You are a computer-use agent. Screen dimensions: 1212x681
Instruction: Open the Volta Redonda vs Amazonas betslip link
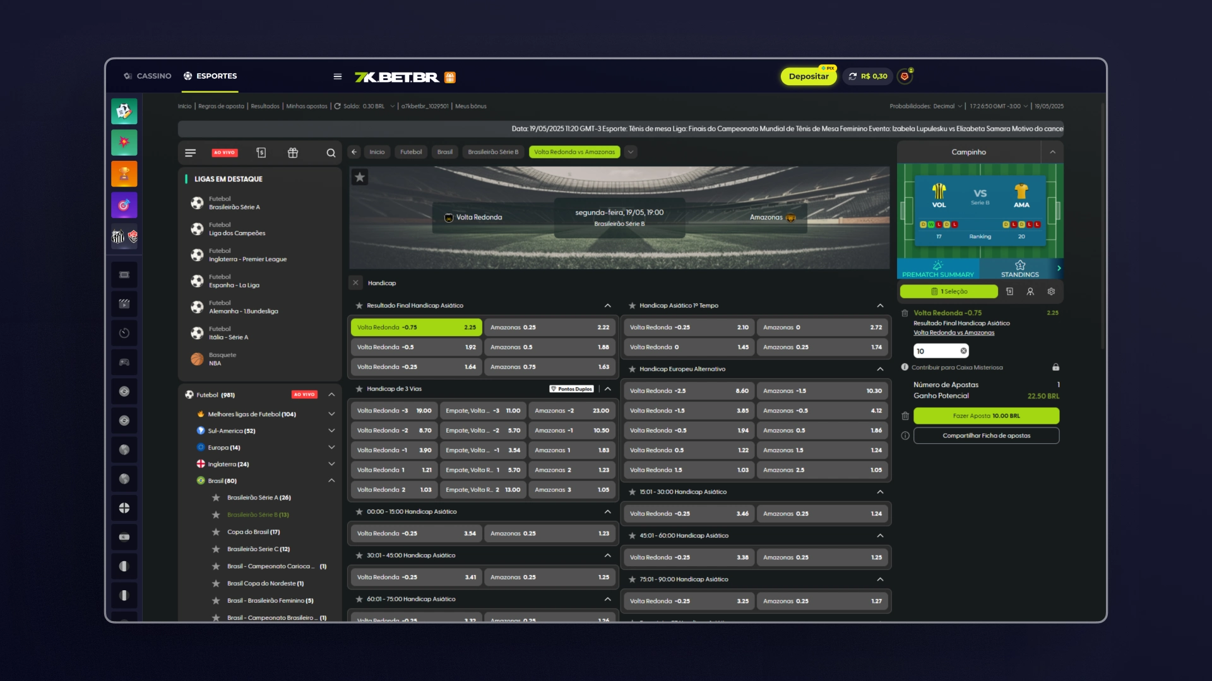pos(954,333)
